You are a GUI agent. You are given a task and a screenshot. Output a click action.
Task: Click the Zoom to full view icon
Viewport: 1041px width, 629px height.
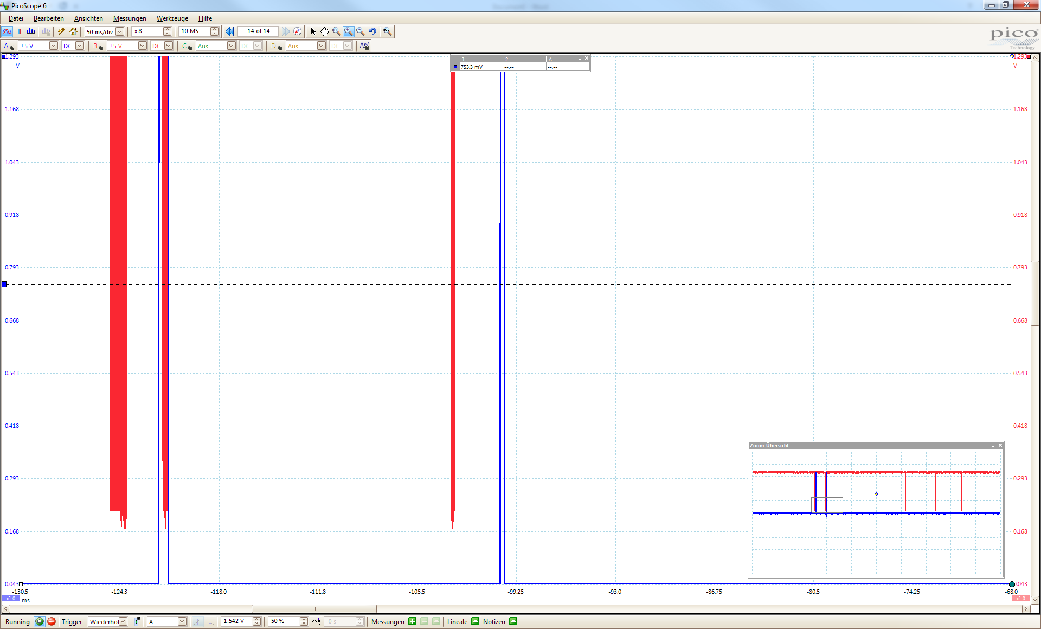[387, 31]
